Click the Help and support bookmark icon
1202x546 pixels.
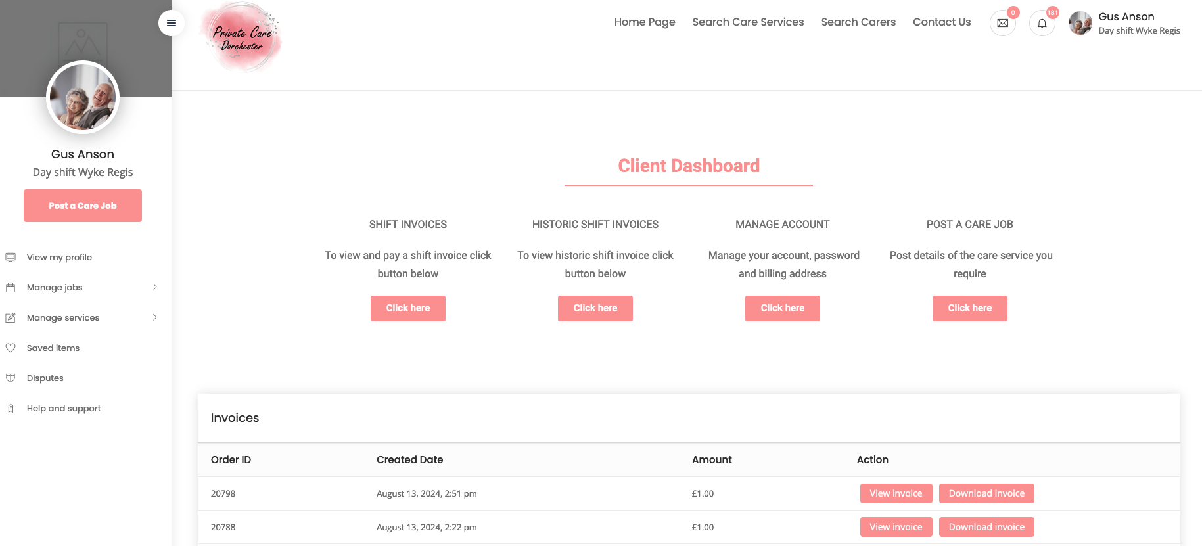coord(11,408)
